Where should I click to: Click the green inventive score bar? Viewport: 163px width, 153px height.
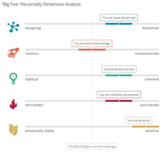pos(119,75)
